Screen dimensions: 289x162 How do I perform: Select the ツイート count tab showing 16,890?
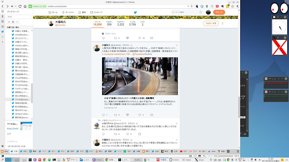pyautogui.click(x=98, y=23)
